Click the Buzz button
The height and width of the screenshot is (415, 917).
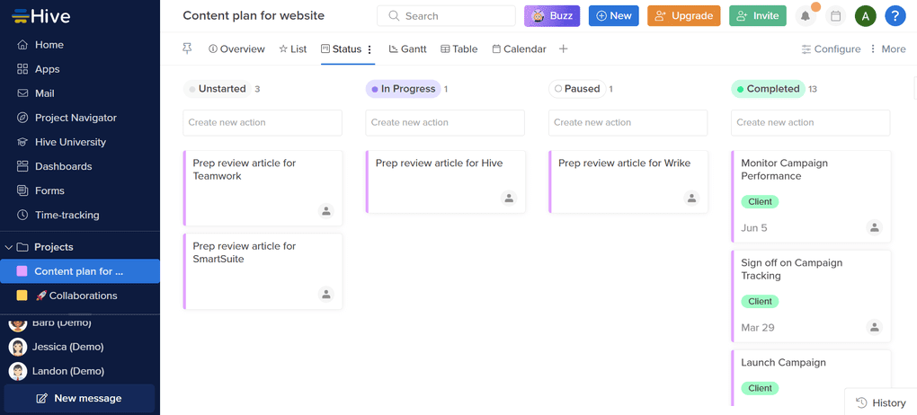click(x=552, y=16)
